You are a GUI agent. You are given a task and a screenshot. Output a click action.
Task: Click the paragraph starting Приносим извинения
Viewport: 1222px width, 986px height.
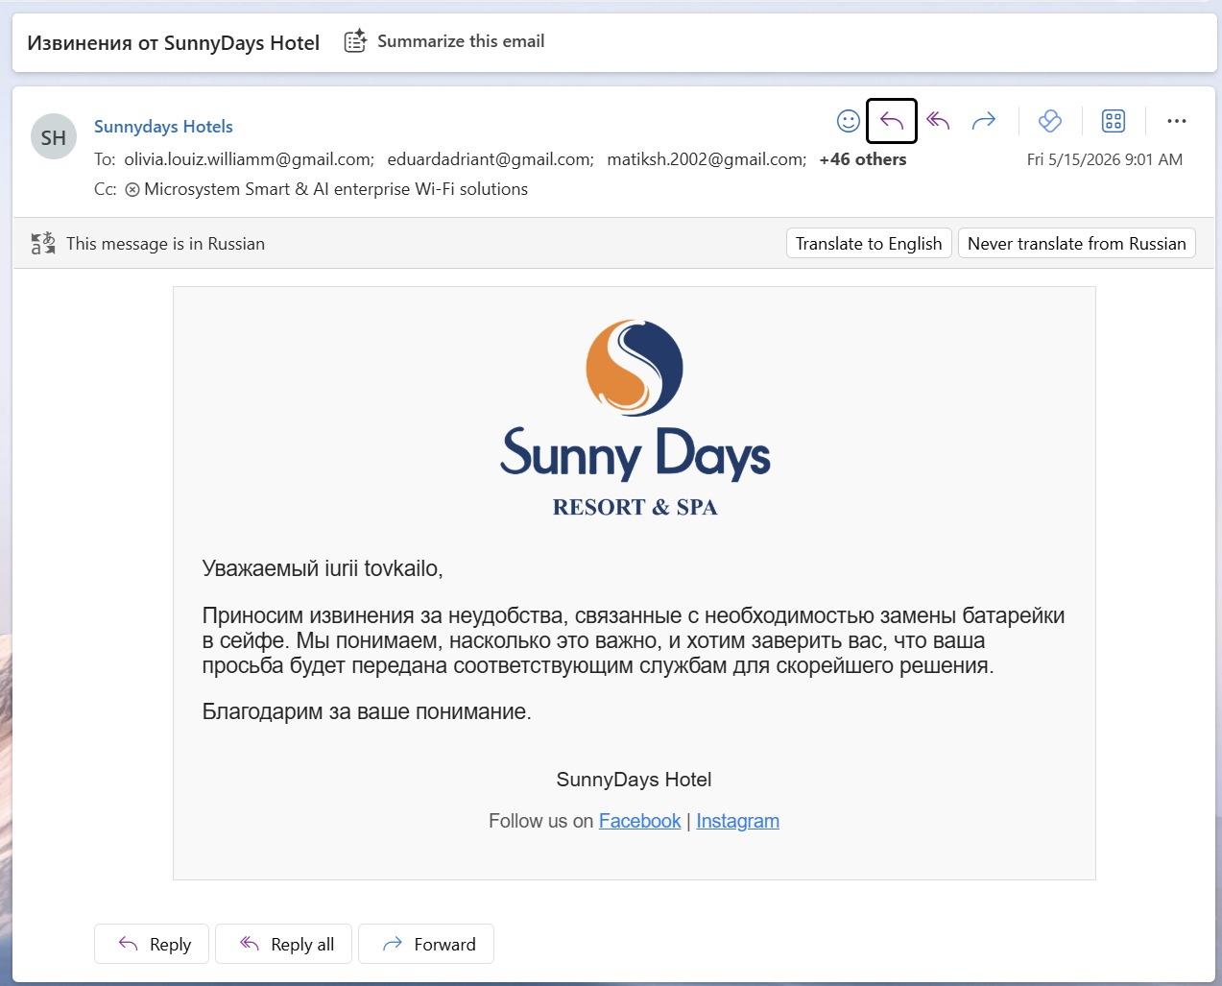click(x=634, y=640)
